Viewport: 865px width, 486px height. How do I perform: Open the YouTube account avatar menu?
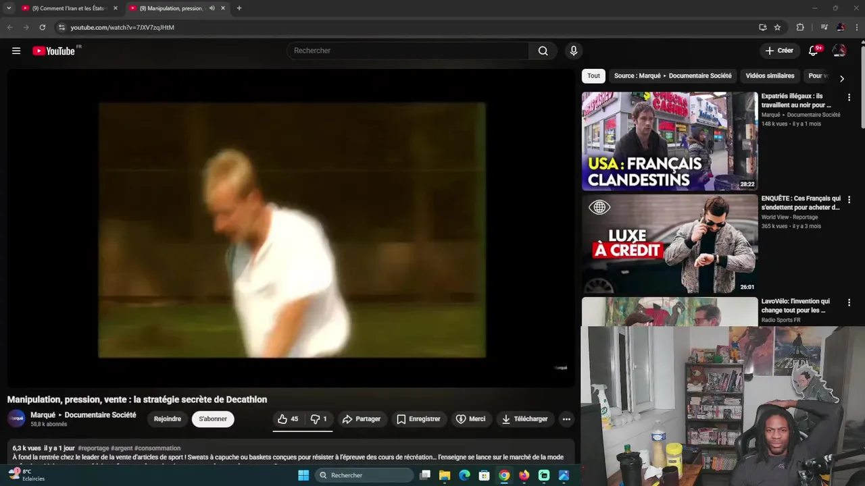[x=839, y=51]
